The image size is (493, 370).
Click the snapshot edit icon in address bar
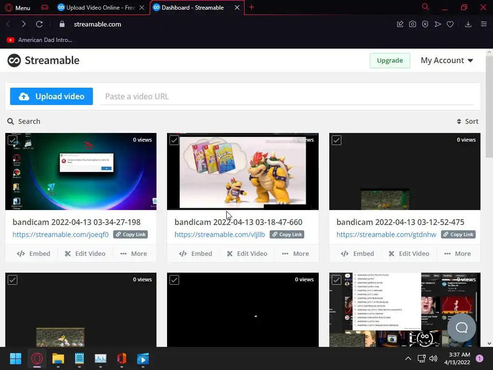point(400,24)
